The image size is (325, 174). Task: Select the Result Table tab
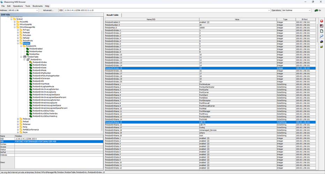[113, 15]
